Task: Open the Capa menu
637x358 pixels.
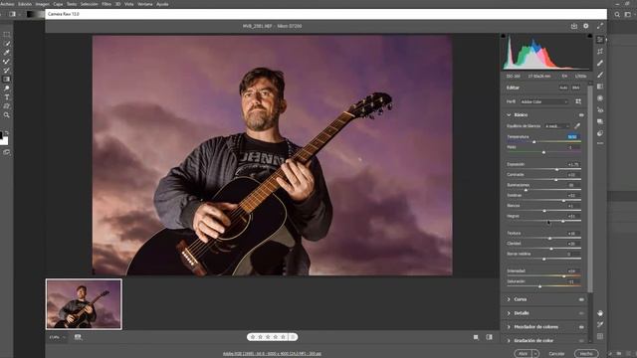Action: [x=58, y=4]
